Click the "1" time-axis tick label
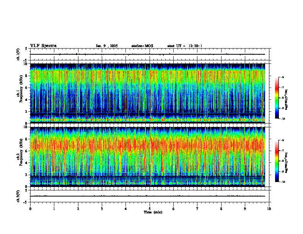The image size is (303, 234). 54,209
